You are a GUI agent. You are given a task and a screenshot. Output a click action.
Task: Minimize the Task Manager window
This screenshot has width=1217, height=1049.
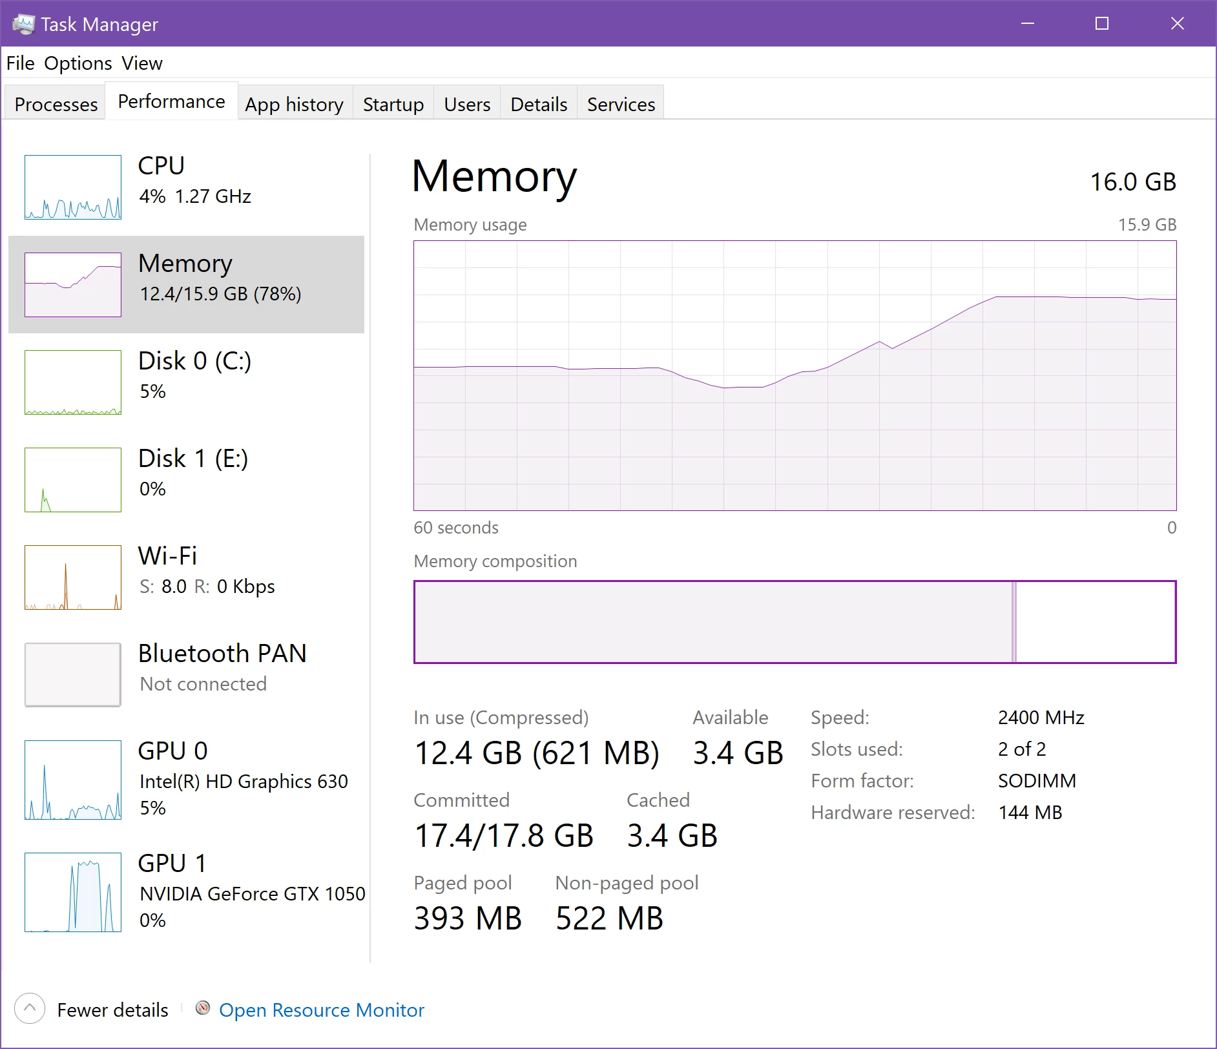pos(1028,23)
